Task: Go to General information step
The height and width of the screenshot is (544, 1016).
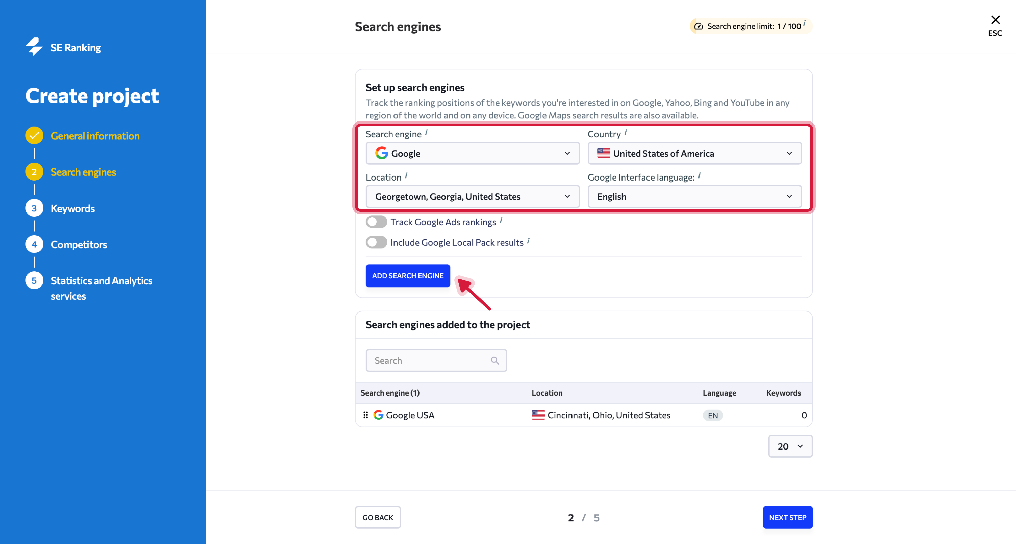Action: coord(95,136)
